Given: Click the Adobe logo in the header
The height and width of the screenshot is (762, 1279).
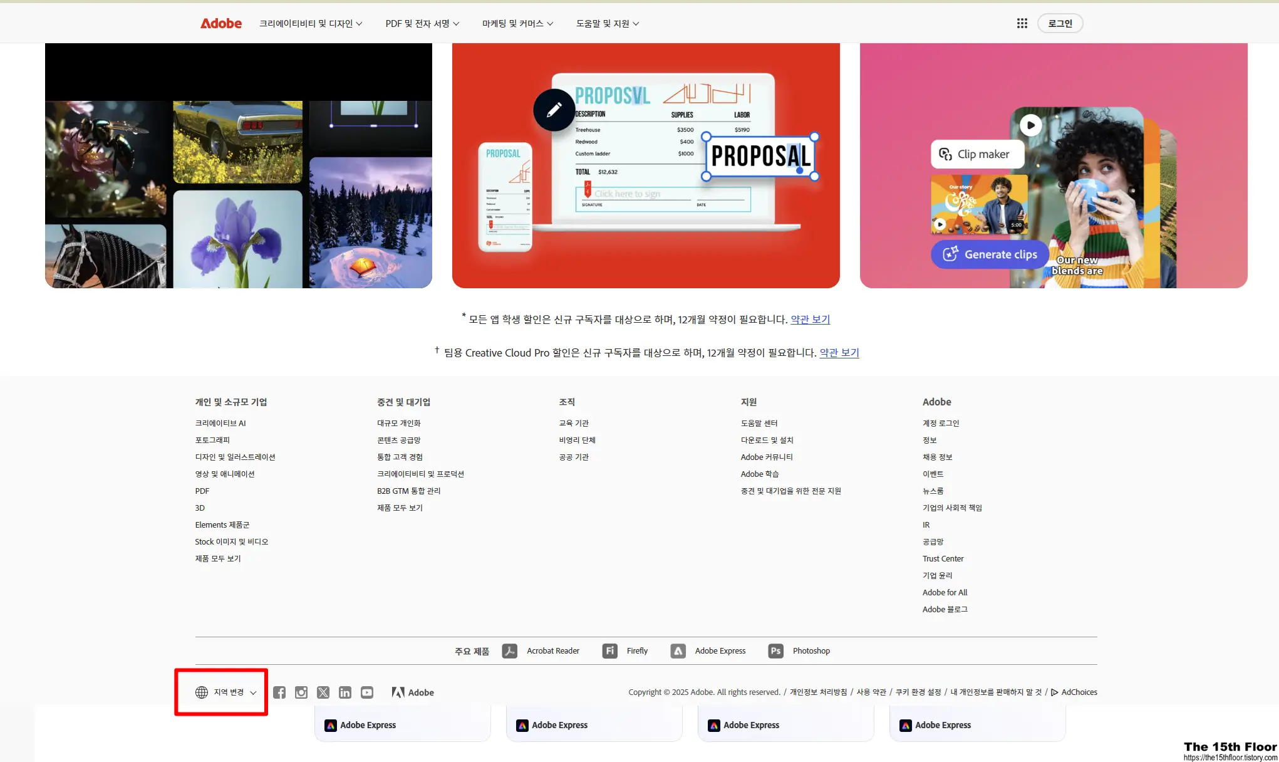Looking at the screenshot, I should click(x=220, y=23).
